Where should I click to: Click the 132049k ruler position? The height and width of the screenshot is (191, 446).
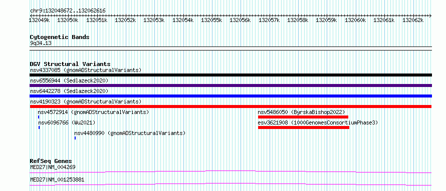click(40, 20)
